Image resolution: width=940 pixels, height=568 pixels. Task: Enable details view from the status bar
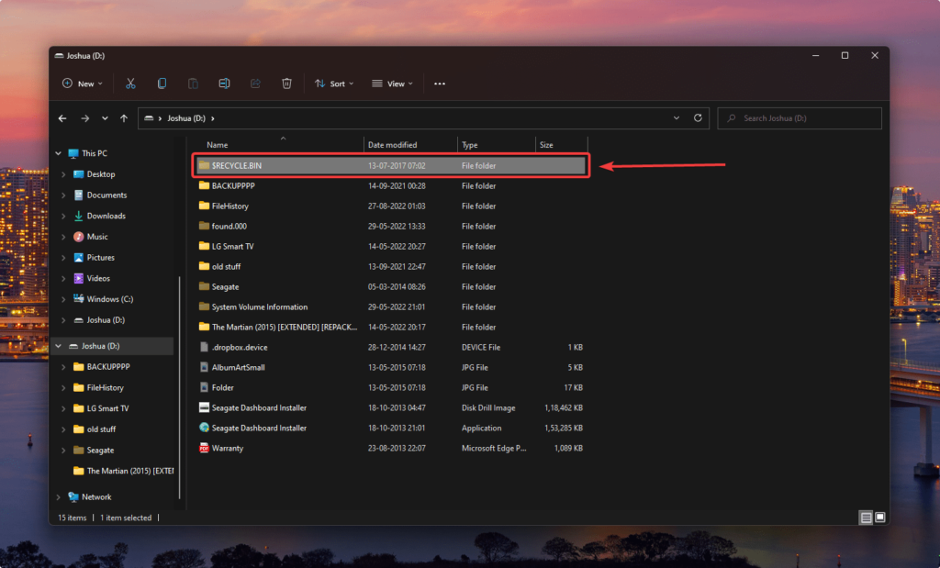864,517
